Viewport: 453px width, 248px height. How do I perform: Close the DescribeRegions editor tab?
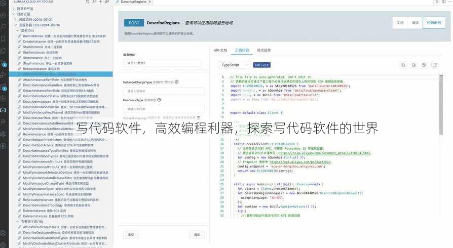click(149, 2)
